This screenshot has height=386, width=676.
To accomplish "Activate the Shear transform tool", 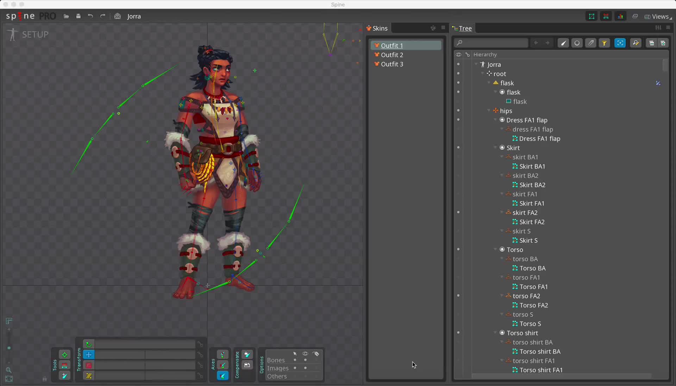I will (89, 376).
